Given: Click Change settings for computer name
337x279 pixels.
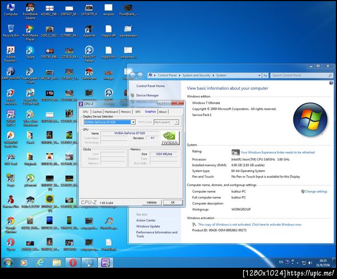Looking at the screenshot, I should point(316,192).
